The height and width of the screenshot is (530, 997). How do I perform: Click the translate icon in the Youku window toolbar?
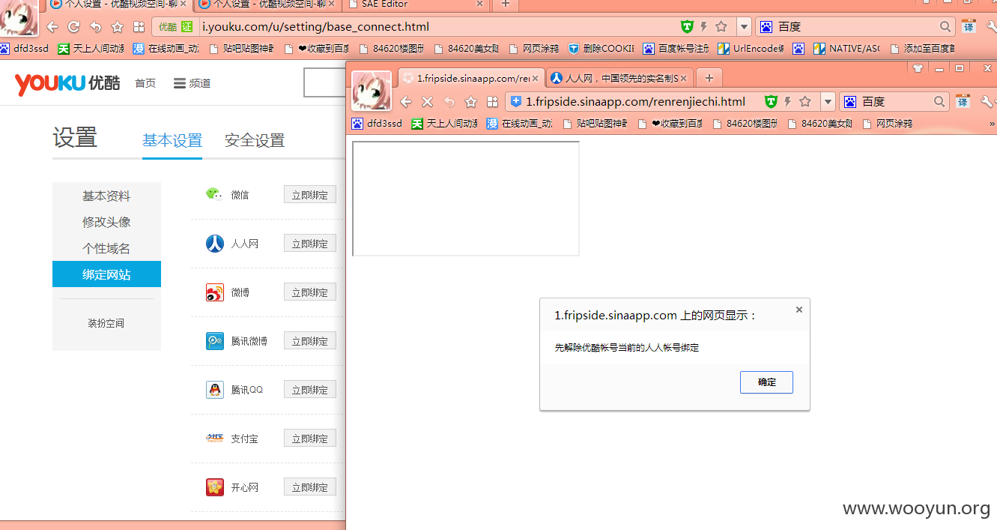[969, 27]
